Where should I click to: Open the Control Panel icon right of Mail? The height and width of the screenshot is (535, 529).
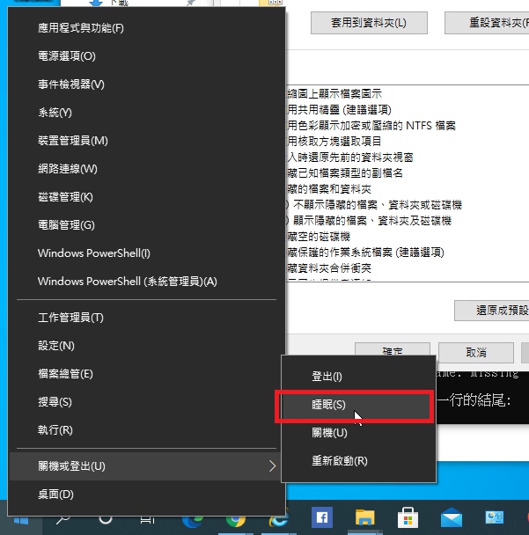click(494, 517)
